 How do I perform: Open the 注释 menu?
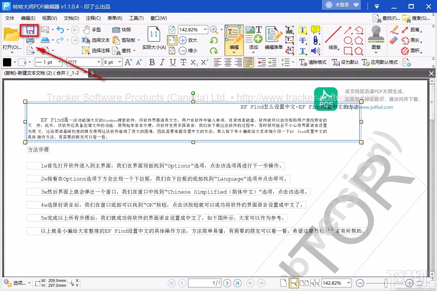coord(93,18)
